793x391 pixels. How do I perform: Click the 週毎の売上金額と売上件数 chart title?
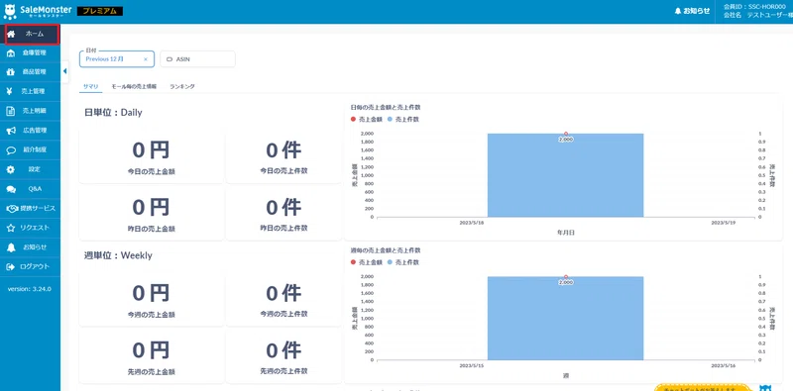(x=386, y=250)
